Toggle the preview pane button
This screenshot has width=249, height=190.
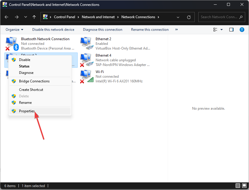[231, 30]
